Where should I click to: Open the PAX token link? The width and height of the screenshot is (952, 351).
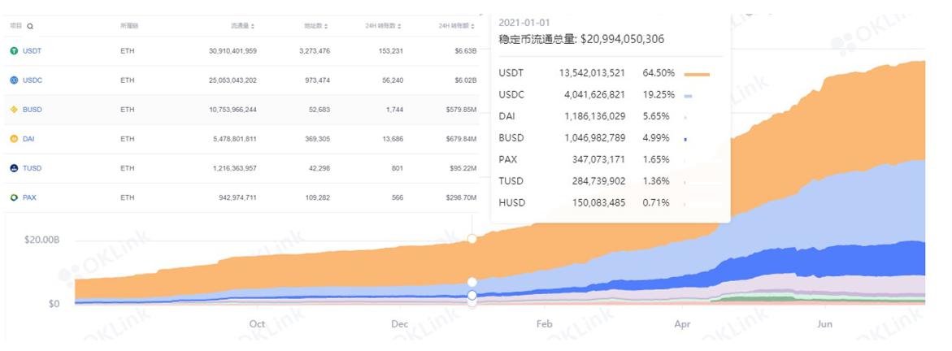tap(29, 197)
